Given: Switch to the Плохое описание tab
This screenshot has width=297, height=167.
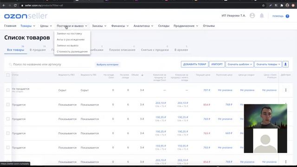Looking at the screenshot, I should pos(122,50).
